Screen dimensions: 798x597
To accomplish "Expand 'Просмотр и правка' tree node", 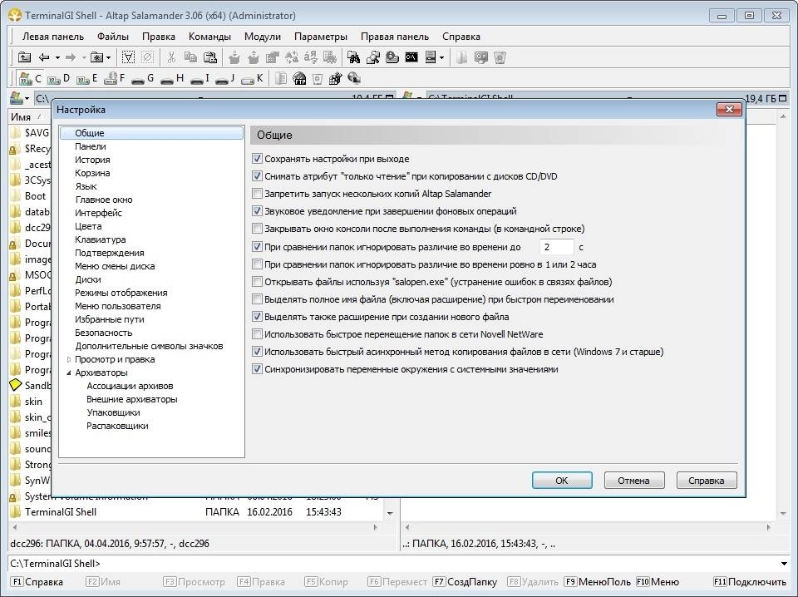I will click(69, 359).
